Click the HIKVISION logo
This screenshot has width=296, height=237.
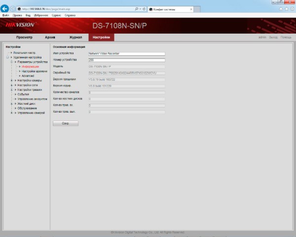pyautogui.click(x=20, y=25)
